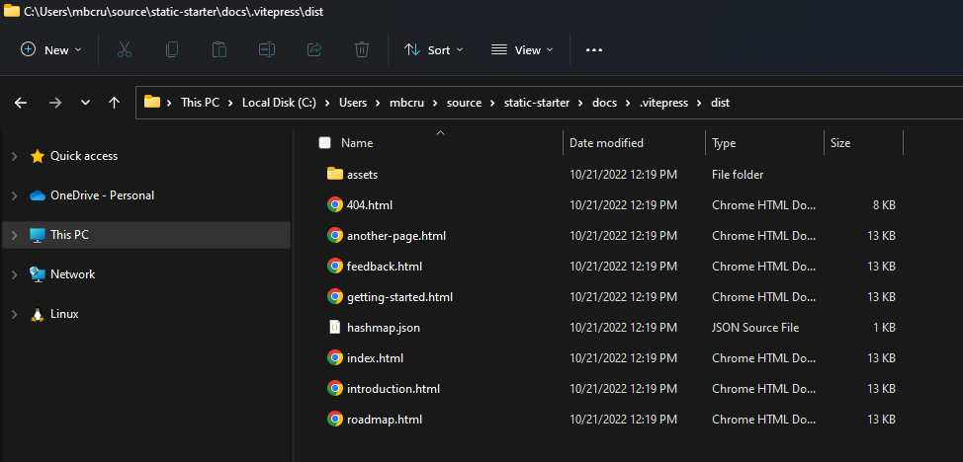Click the Network icon in sidebar

pos(38,274)
